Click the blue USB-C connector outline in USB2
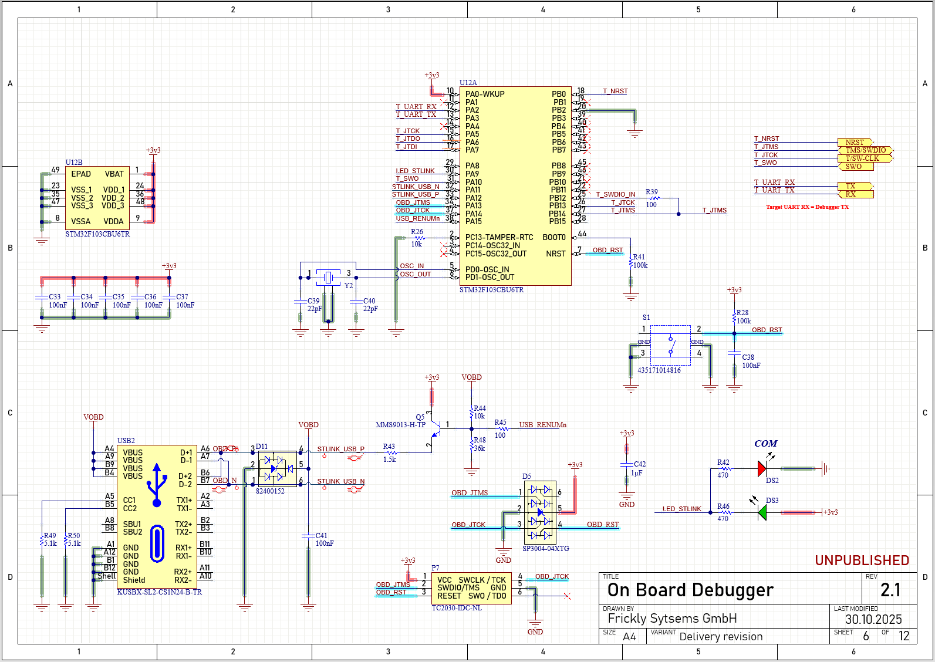This screenshot has height=662, width=935. pos(157,543)
